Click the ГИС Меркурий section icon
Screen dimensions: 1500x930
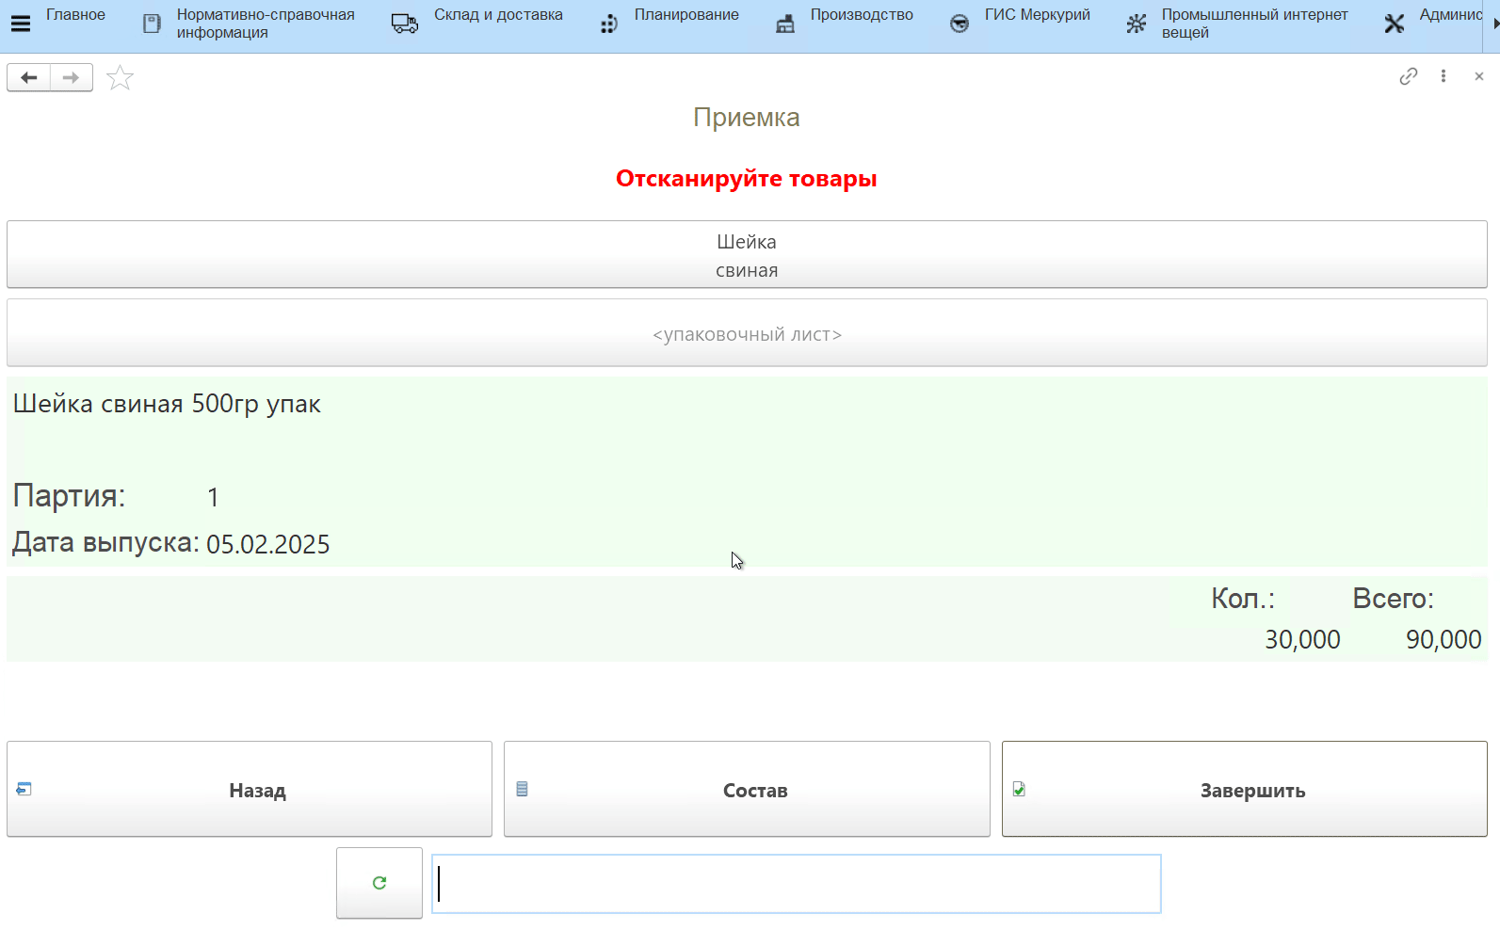(959, 24)
